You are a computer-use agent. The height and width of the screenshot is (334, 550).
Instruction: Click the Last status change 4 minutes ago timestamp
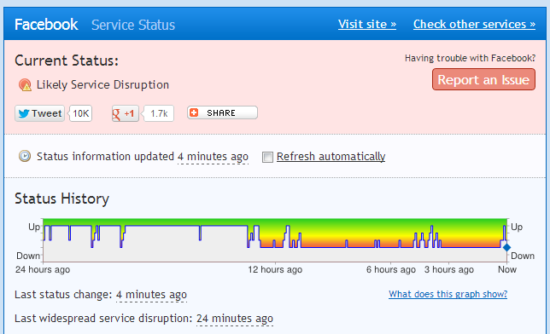coord(151,295)
